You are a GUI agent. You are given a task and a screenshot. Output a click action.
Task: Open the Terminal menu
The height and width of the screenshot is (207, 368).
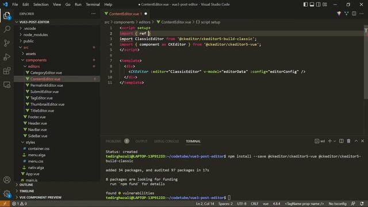click(93, 5)
